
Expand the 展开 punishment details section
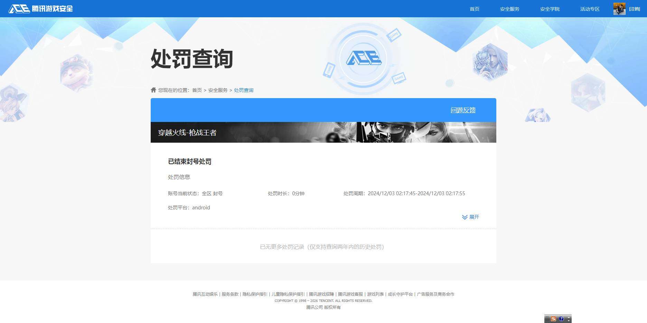click(470, 217)
